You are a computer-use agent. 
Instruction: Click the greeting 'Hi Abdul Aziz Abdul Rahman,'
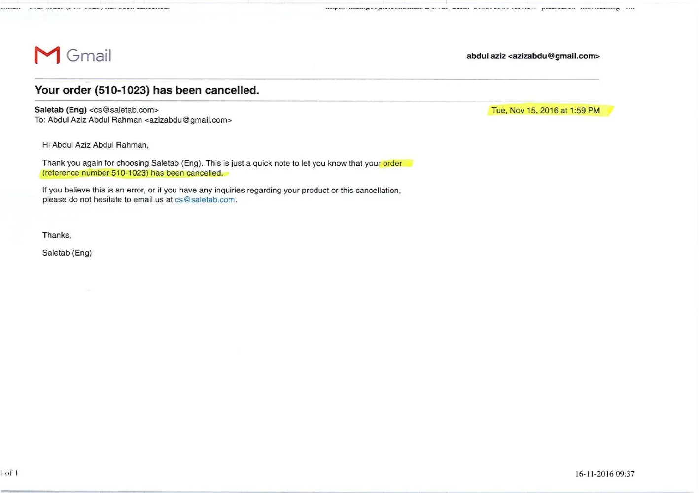point(96,145)
